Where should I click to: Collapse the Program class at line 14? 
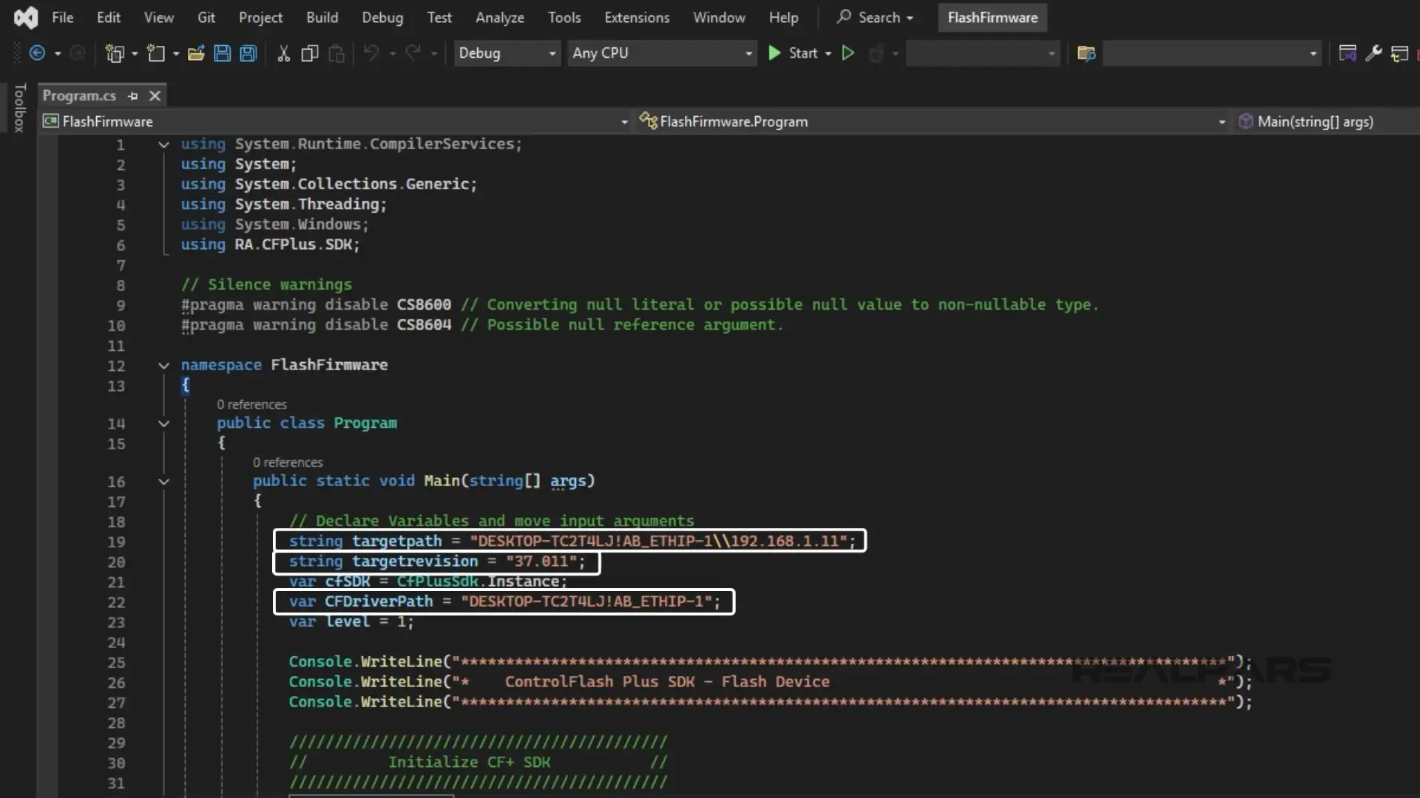pyautogui.click(x=163, y=423)
